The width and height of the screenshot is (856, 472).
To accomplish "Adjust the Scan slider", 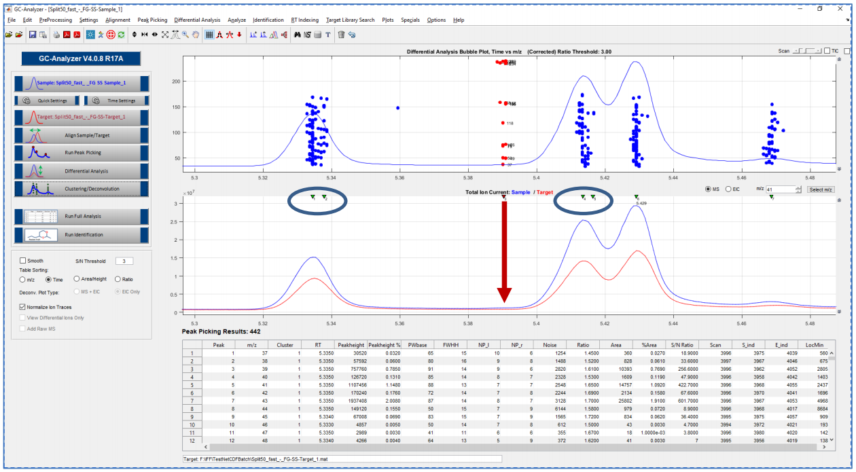I will pos(806,52).
